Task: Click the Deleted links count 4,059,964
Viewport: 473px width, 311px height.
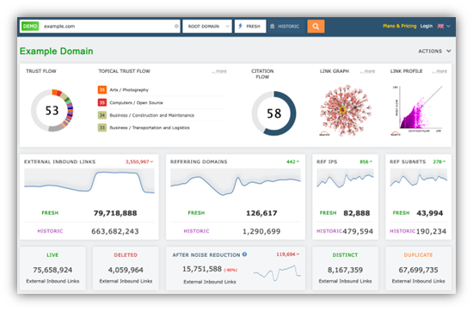Action: (x=126, y=270)
